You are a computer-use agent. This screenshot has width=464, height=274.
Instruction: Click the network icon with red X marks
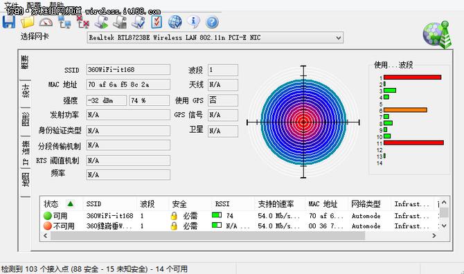(83, 22)
